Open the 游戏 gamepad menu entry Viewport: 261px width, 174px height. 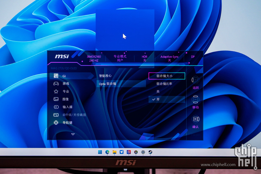coord(61,84)
